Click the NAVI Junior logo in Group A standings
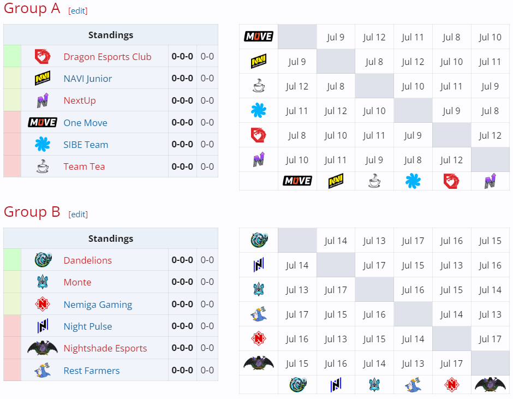 click(x=43, y=78)
